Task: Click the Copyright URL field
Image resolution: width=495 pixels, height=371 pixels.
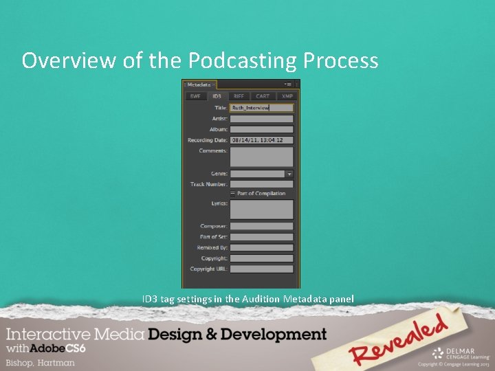Action: coord(261,269)
